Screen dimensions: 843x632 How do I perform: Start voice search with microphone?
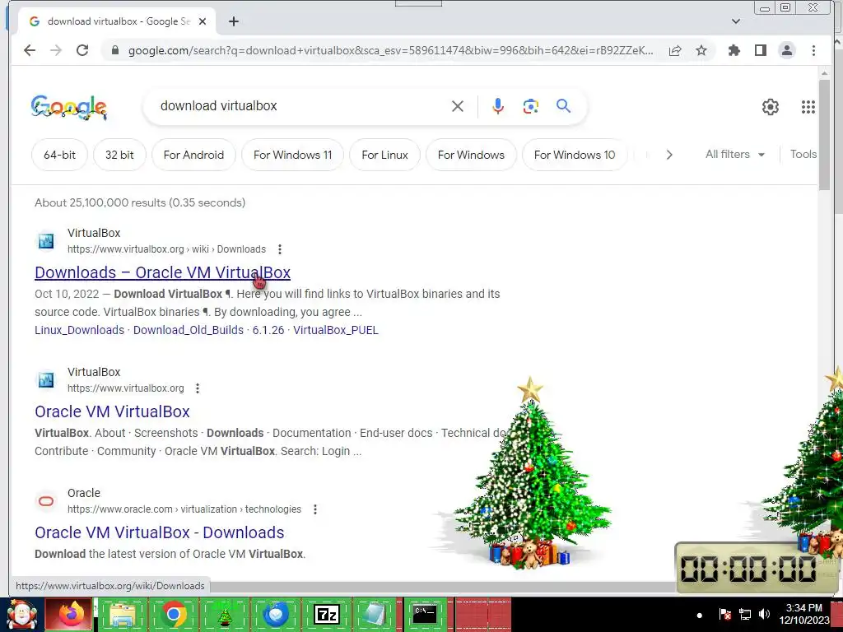pyautogui.click(x=498, y=106)
